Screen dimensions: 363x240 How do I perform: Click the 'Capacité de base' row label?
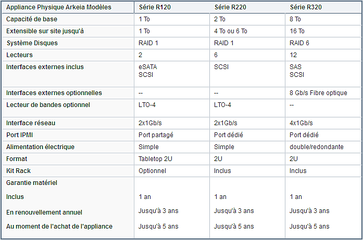click(32, 19)
